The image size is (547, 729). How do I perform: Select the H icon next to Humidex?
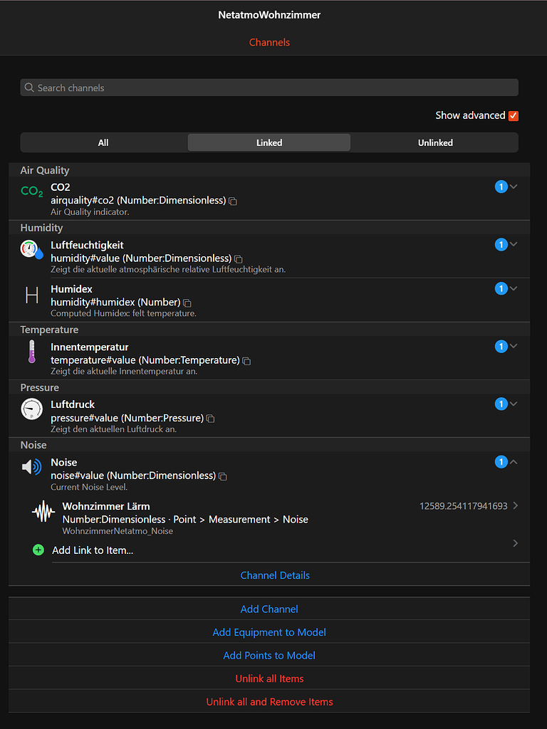[31, 293]
